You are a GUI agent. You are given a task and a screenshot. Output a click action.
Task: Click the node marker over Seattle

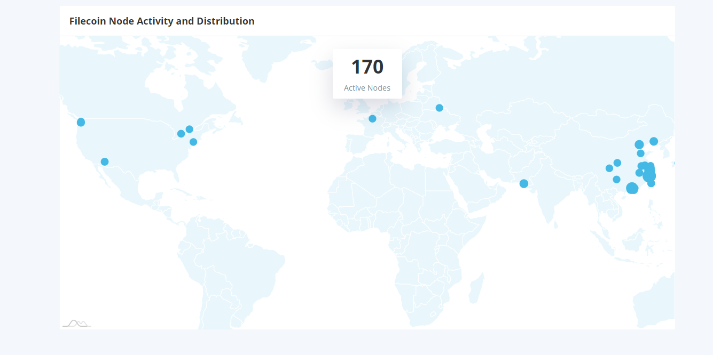pos(81,122)
